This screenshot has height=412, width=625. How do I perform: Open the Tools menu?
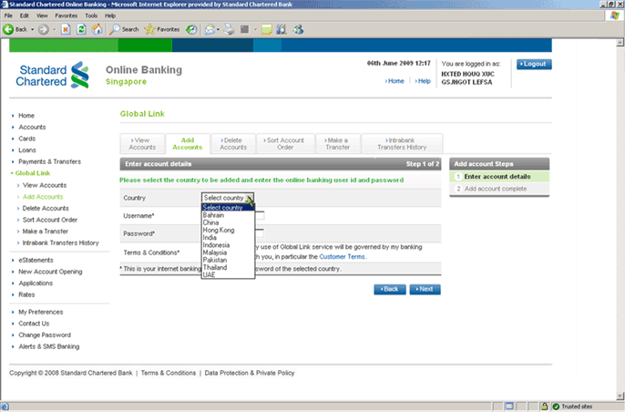tap(91, 15)
